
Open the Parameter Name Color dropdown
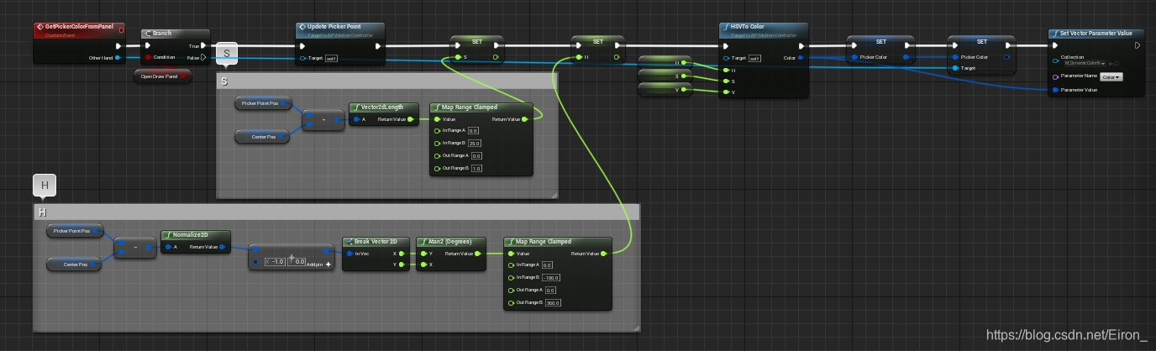(1111, 76)
